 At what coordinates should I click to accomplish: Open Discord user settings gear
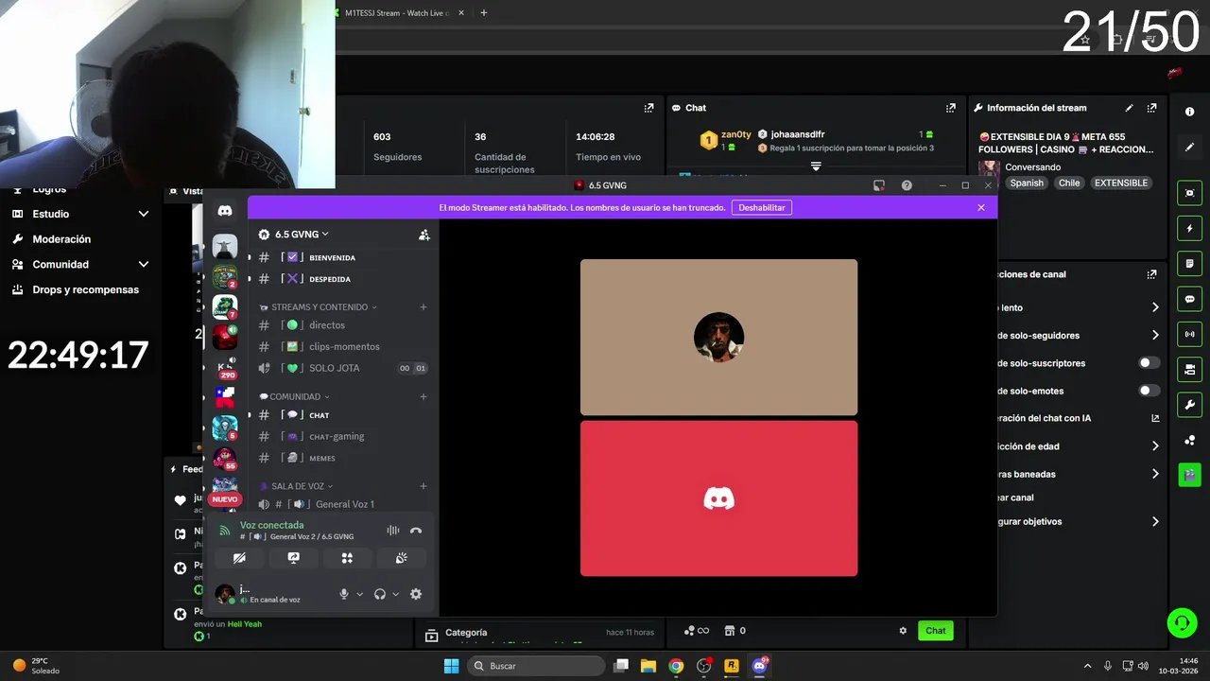pyautogui.click(x=416, y=594)
